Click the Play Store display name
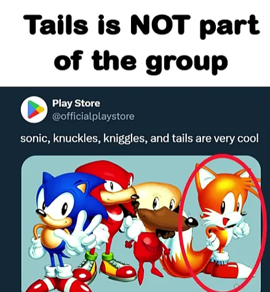Screen dimensions: 270x292 76,103
